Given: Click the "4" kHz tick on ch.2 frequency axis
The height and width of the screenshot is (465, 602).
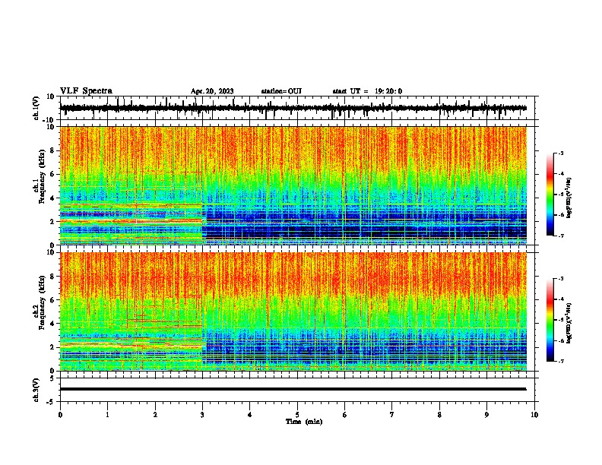Looking at the screenshot, I should (52, 324).
